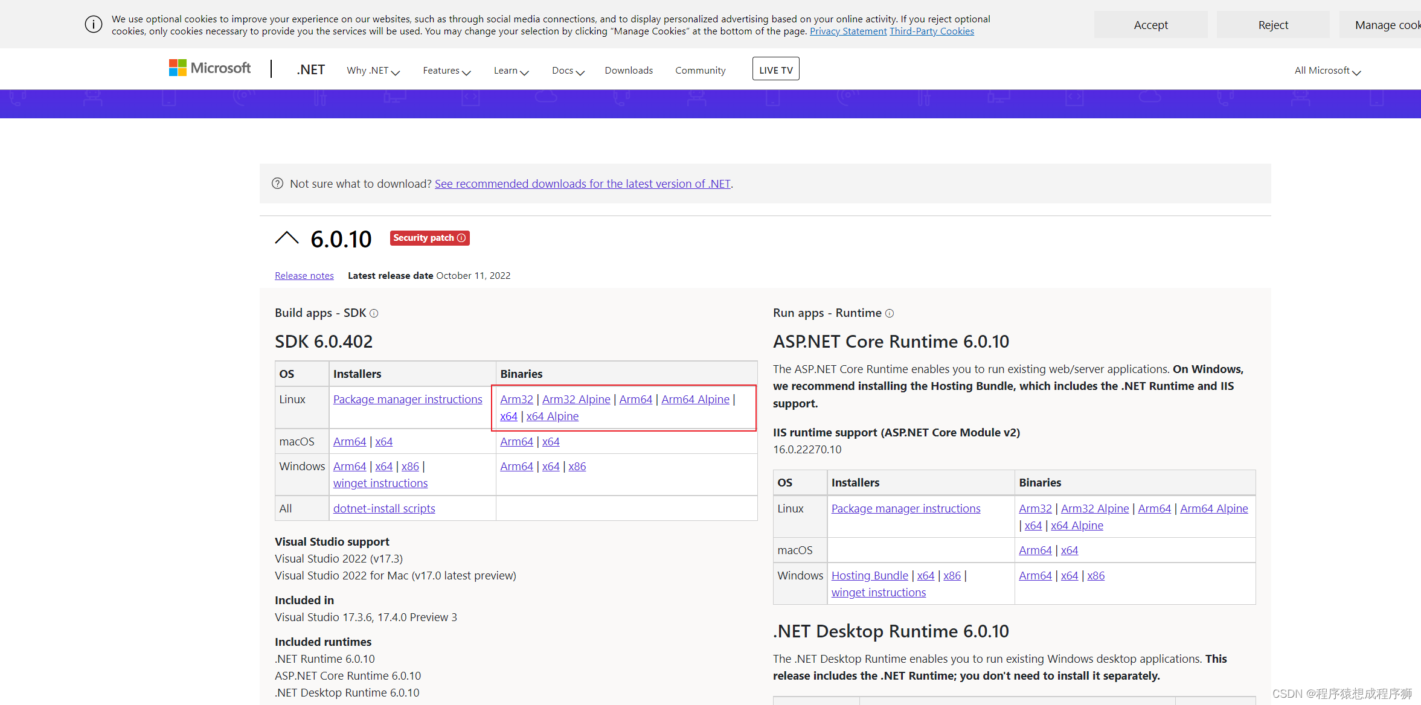Viewport: 1421px width, 705px height.
Task: Click the .NET brand link
Action: coord(310,69)
